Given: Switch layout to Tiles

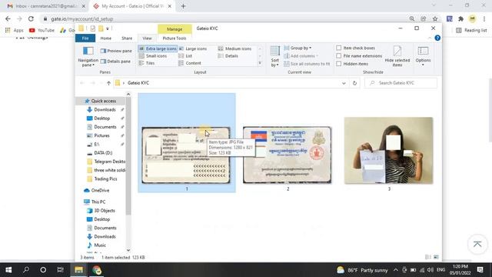Looking at the screenshot, I should point(147,63).
